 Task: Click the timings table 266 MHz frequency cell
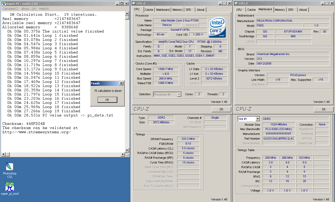pos(287,158)
